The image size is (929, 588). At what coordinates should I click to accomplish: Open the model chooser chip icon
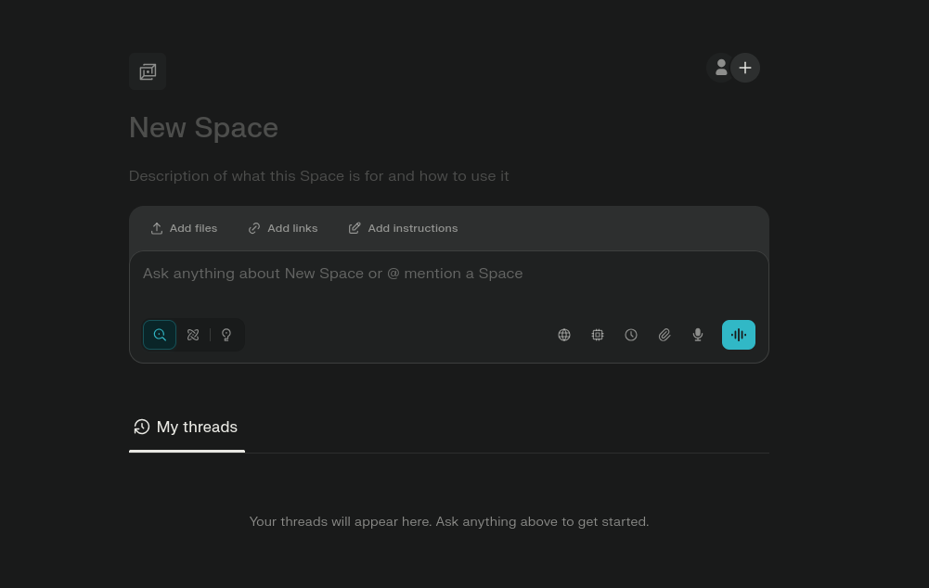(x=598, y=335)
